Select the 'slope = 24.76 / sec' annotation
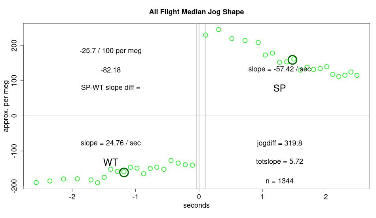Screen dimensions: 376x218 (x=110, y=143)
